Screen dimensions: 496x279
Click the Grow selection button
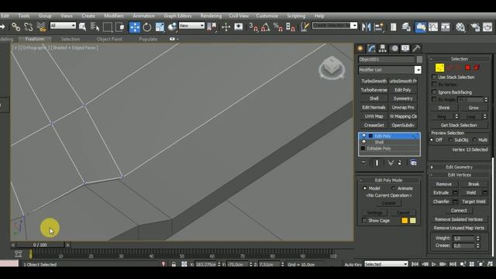(474, 108)
